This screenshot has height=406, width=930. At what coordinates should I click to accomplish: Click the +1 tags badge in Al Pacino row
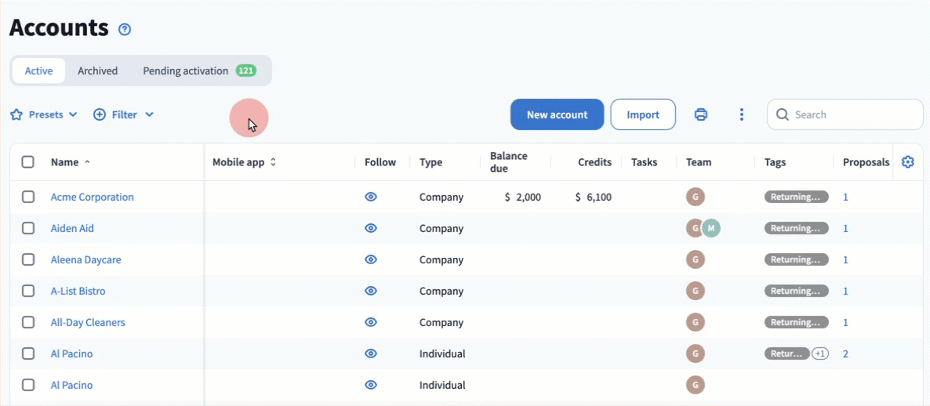pos(819,353)
